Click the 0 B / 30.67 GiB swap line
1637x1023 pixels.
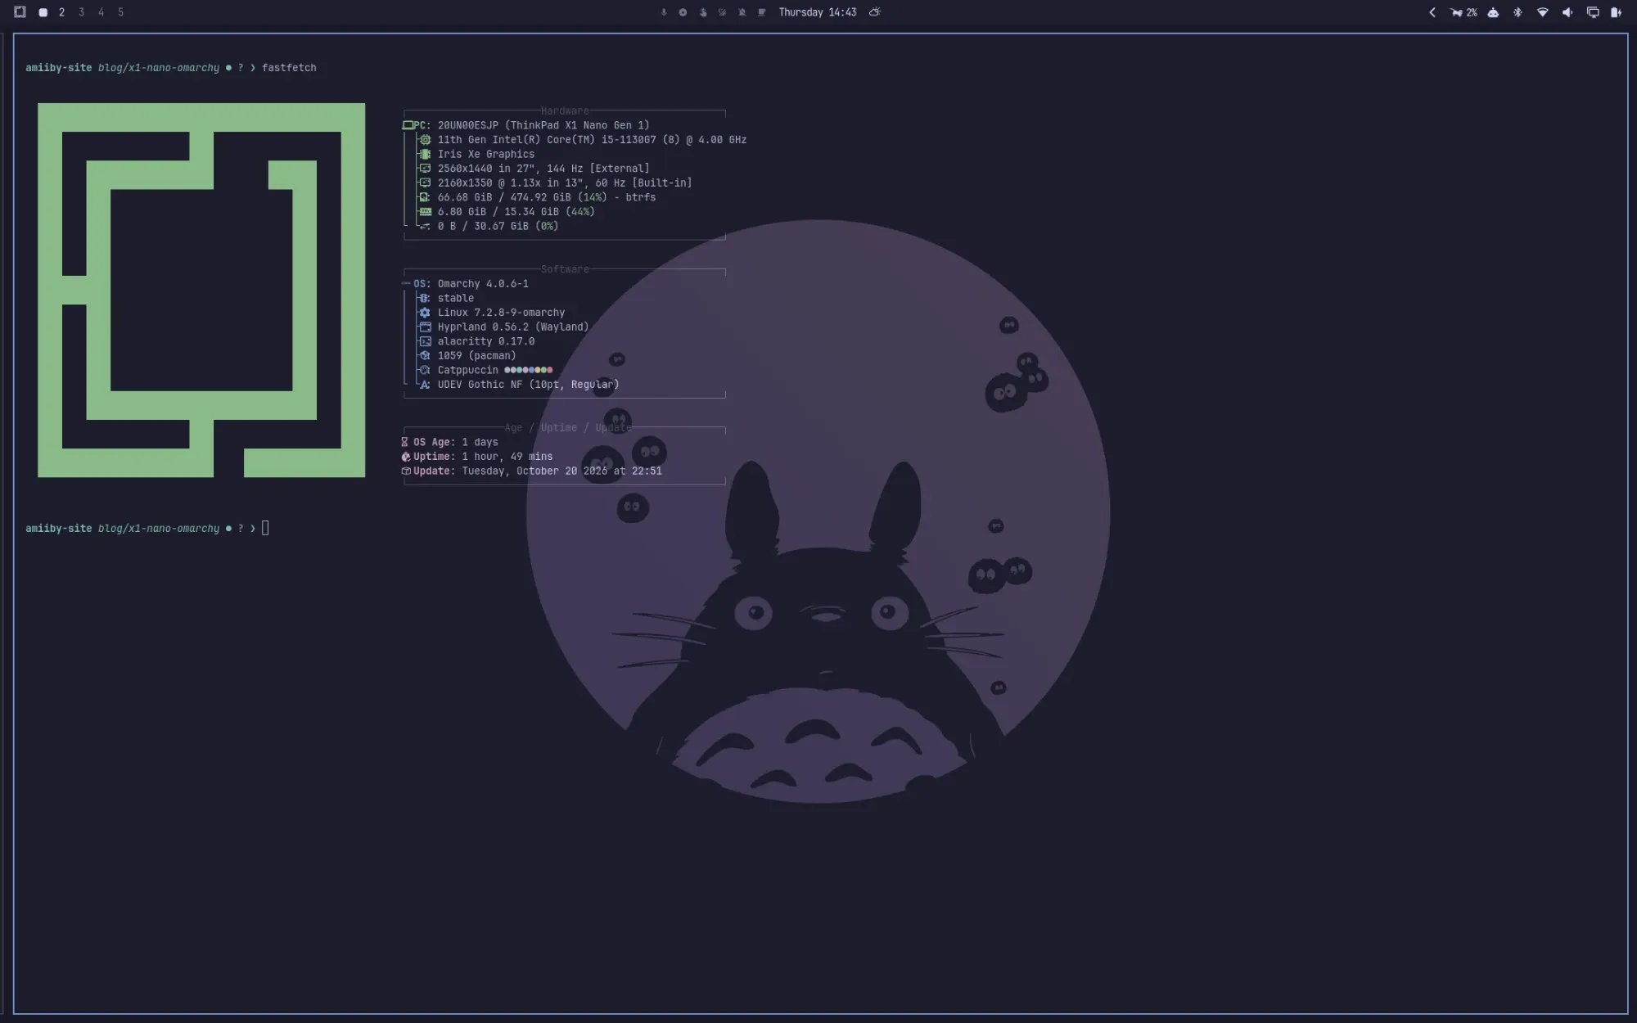pos(489,226)
